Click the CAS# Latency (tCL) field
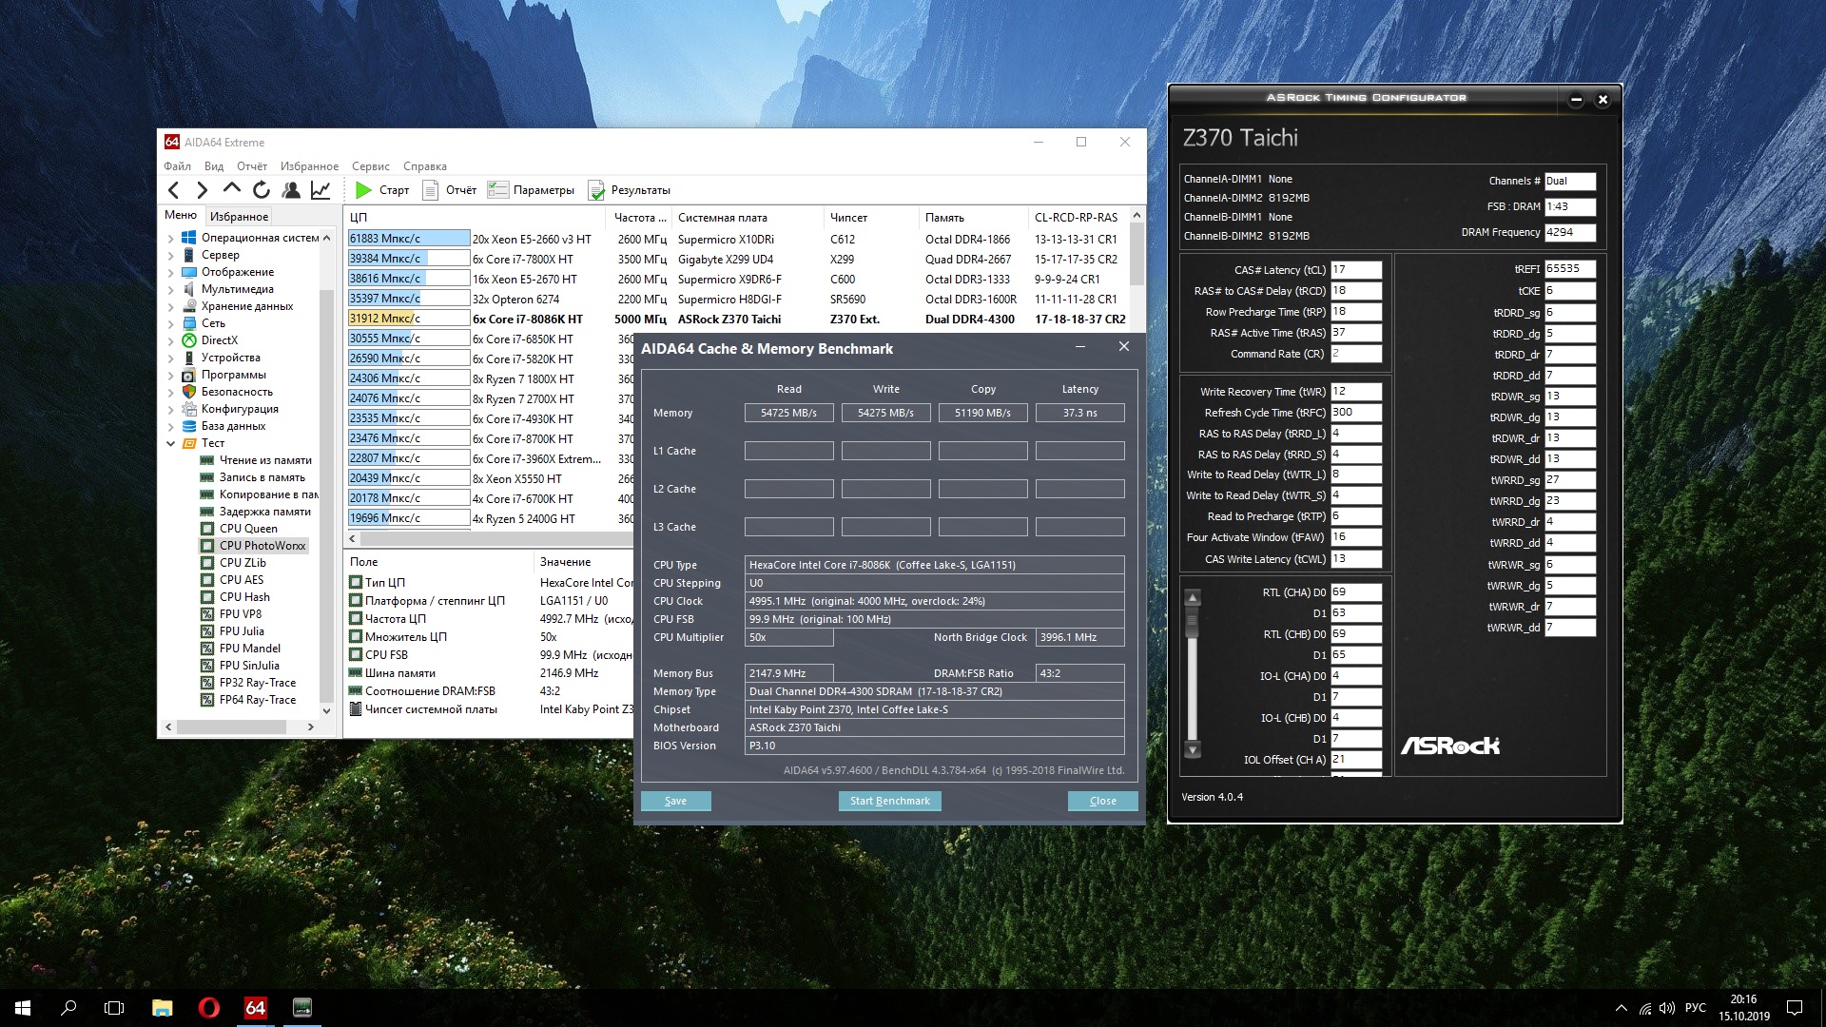The width and height of the screenshot is (1826, 1027). [1355, 269]
